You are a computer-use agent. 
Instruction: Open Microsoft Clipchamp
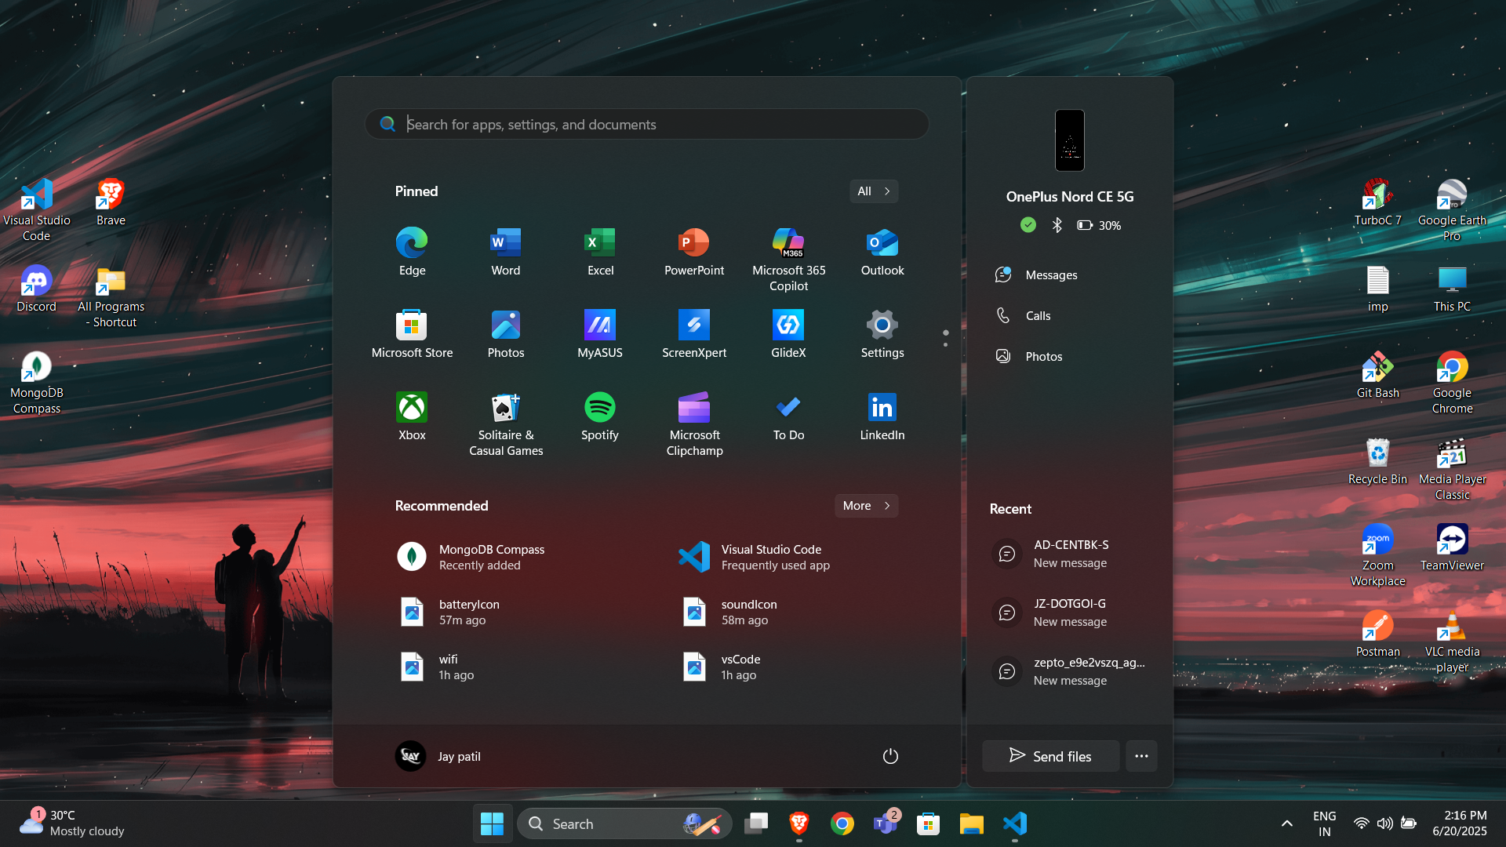pos(694,424)
